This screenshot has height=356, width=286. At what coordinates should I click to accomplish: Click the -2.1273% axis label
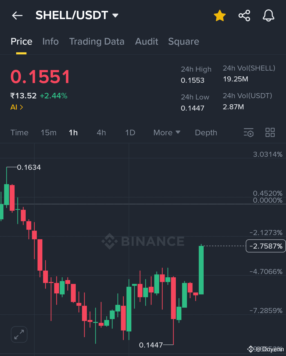[266, 233]
